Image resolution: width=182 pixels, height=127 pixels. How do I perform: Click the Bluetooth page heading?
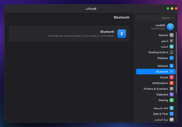pos(122,17)
